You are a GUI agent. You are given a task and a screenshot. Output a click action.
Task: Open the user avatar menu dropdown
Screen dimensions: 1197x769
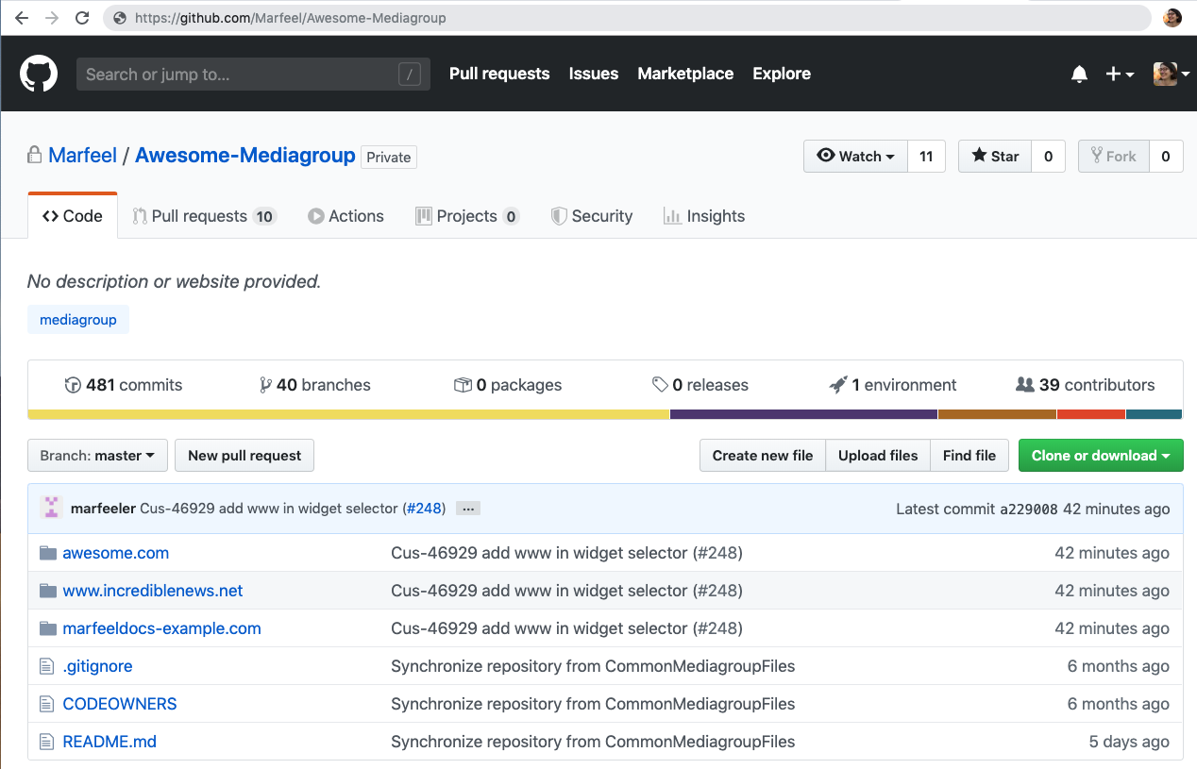click(1171, 75)
